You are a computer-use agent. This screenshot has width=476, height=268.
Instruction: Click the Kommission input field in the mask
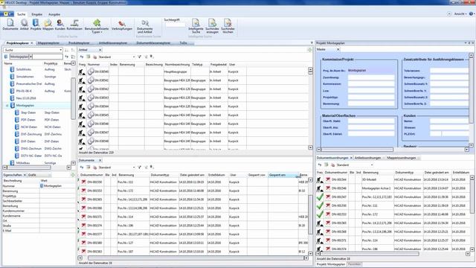370,83
